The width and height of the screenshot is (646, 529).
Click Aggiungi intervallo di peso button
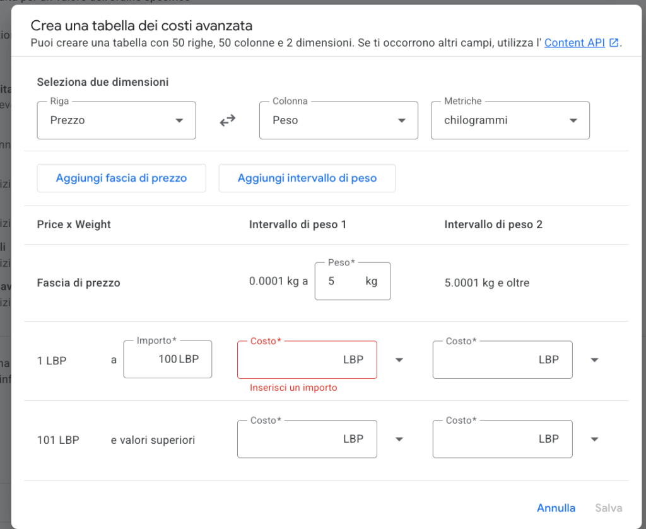point(307,178)
